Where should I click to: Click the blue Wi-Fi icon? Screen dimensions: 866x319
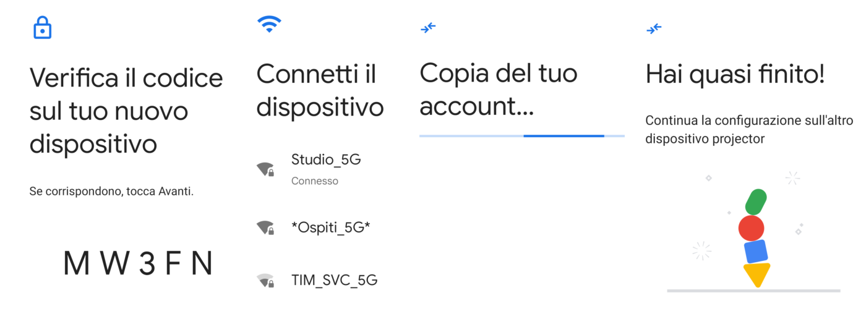(x=269, y=25)
